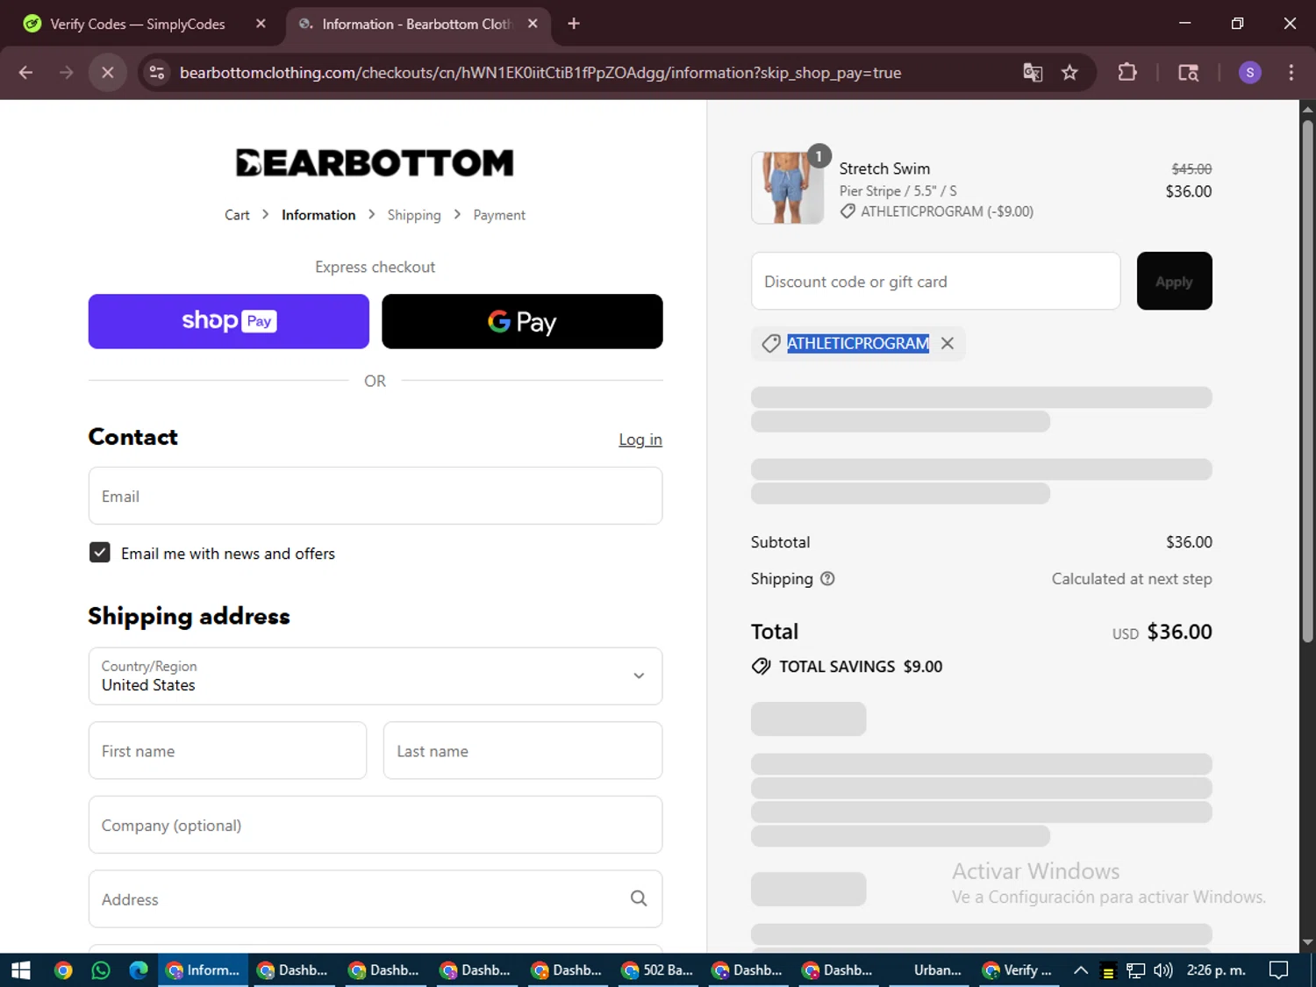Open Chrome three-dot menu
Screen dimensions: 1316x987
[x=1291, y=73]
